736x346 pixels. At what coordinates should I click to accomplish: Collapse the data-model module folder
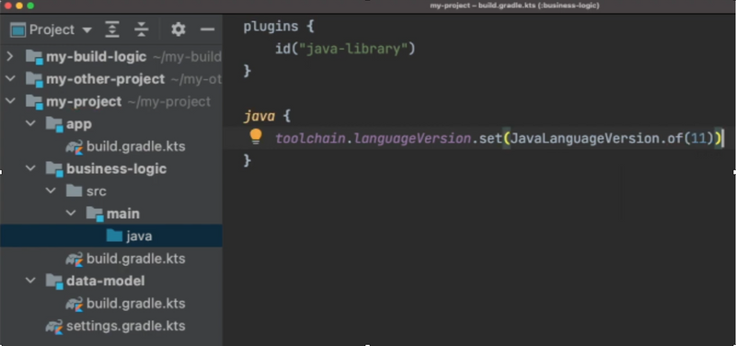point(30,281)
